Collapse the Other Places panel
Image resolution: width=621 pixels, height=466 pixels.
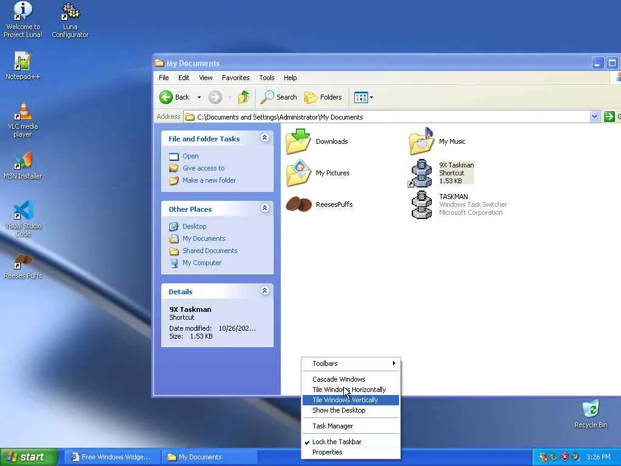(265, 208)
